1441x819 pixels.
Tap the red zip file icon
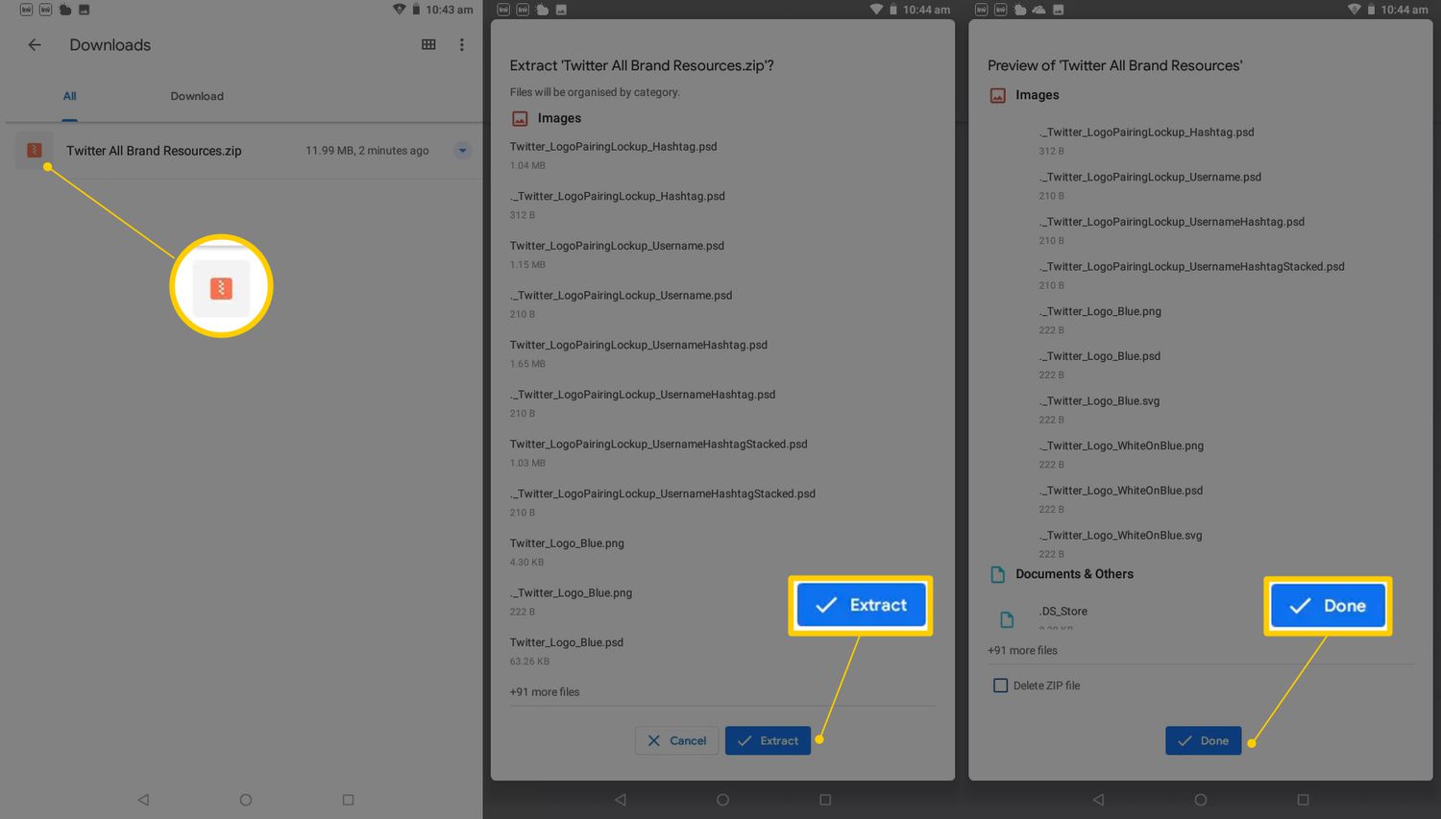pyautogui.click(x=35, y=151)
